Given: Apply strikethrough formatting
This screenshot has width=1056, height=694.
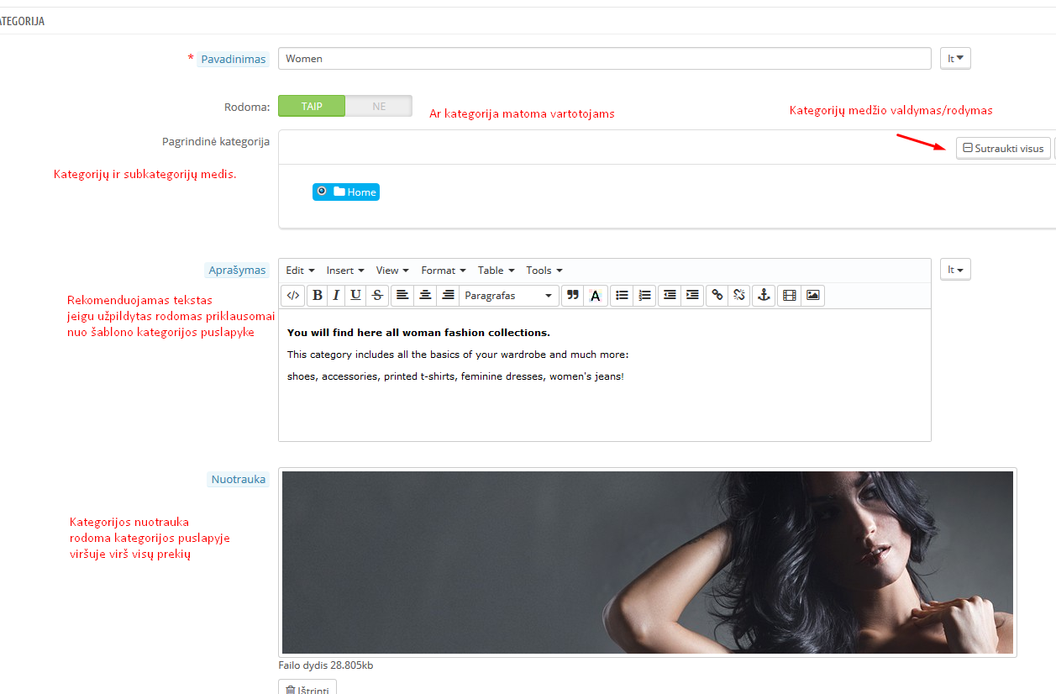Looking at the screenshot, I should [x=377, y=295].
